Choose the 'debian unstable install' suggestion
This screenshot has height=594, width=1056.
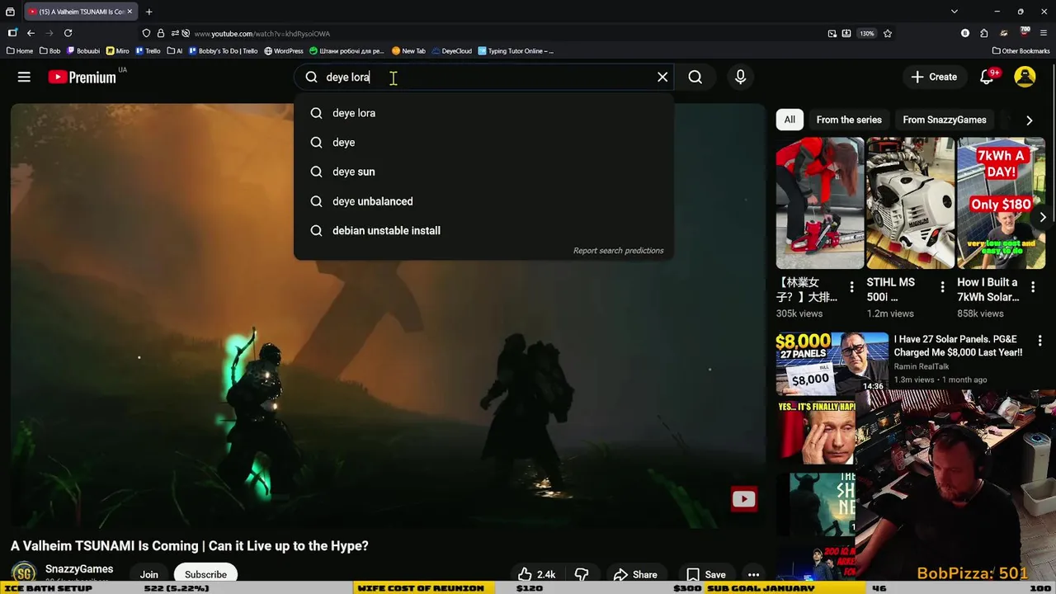483,231
